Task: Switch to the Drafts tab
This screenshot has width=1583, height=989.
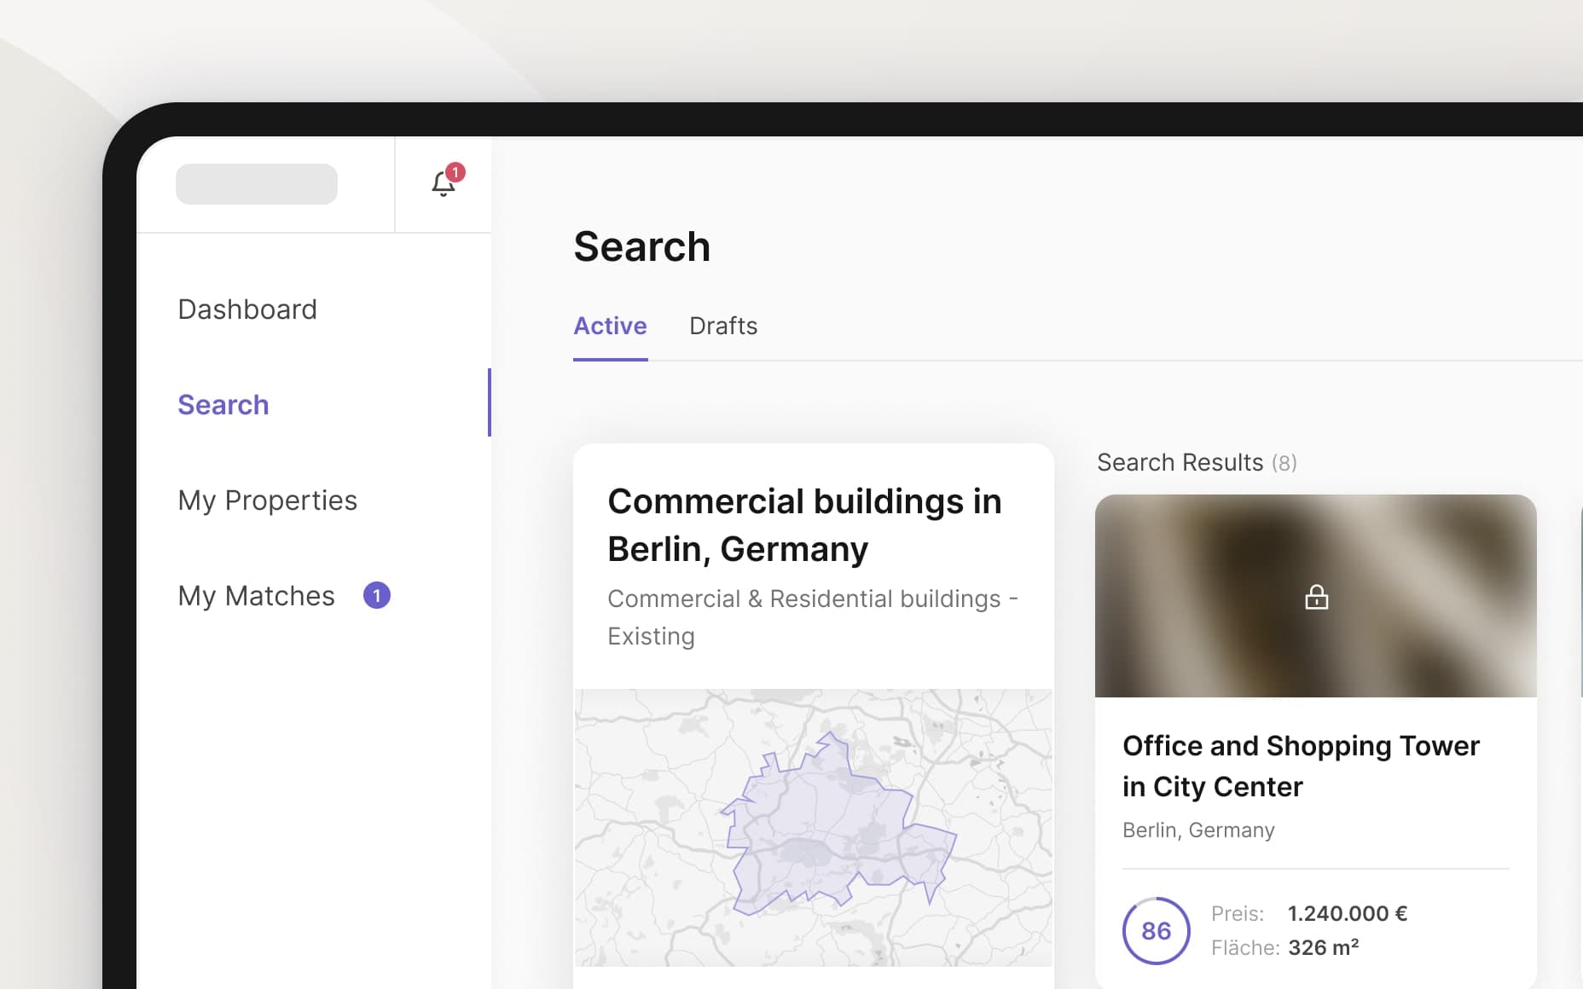Action: [x=723, y=326]
